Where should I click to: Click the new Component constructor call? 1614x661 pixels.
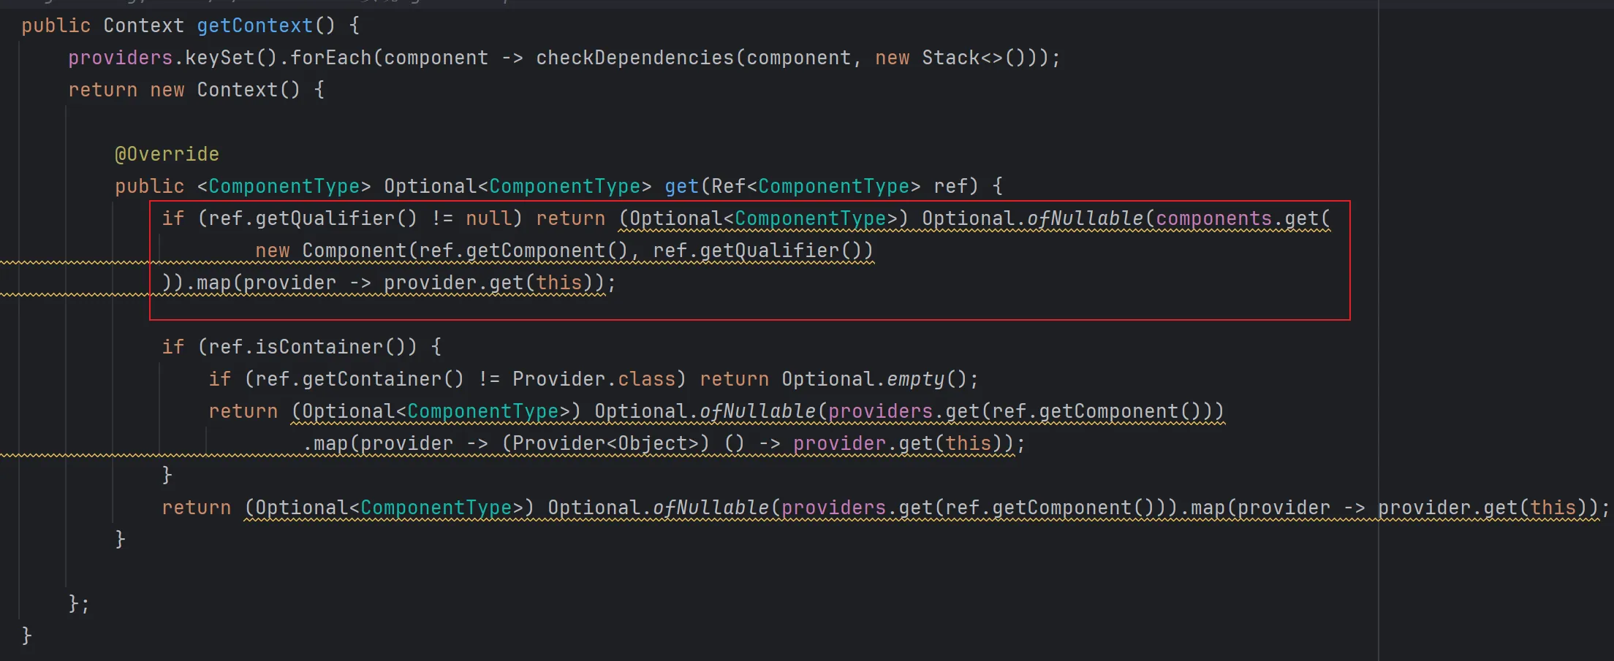click(x=355, y=251)
